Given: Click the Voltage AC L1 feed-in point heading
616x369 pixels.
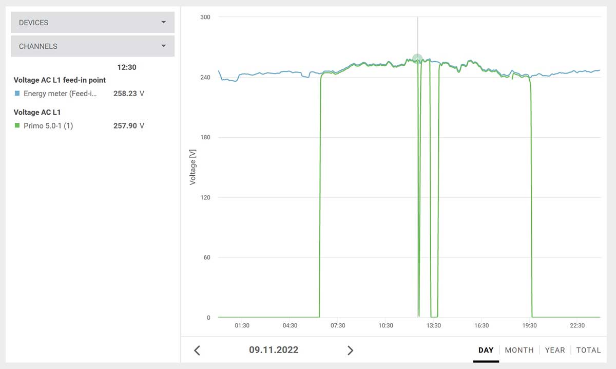Looking at the screenshot, I should point(60,80).
